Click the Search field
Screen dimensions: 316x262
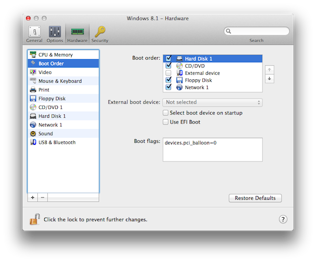(x=257, y=31)
